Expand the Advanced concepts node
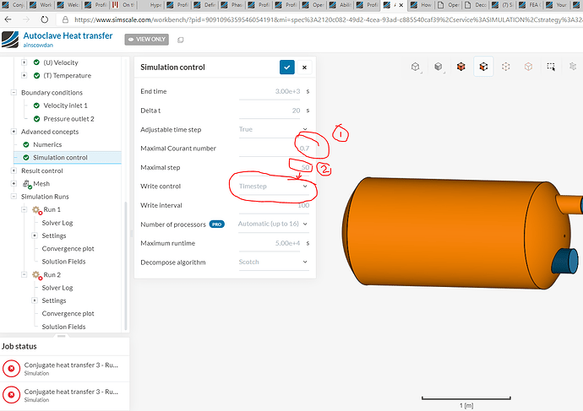Image resolution: width=583 pixels, height=411 pixels. 14,132
